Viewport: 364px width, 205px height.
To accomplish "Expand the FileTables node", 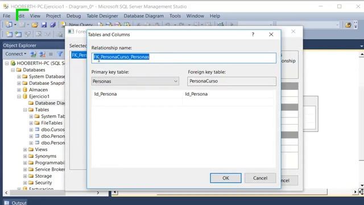I will [31, 123].
